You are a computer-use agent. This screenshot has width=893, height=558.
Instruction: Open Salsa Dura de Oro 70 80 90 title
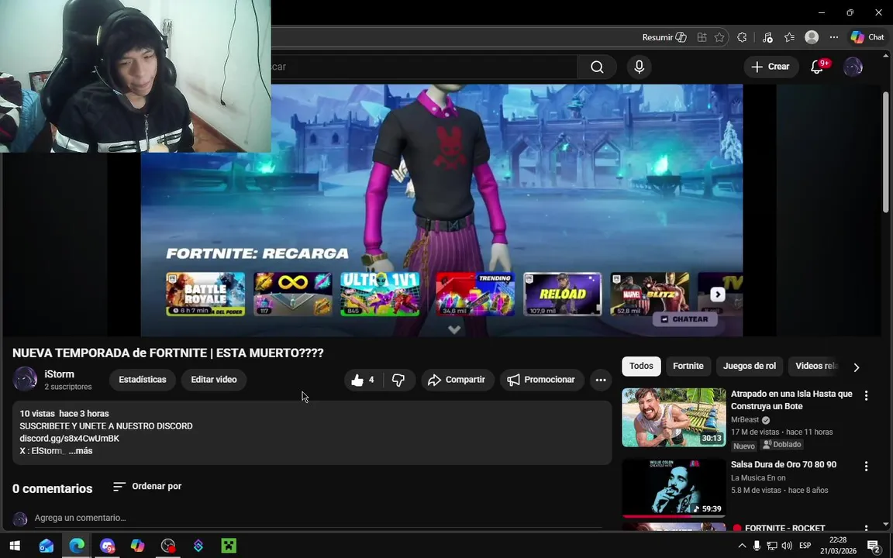pyautogui.click(x=784, y=465)
